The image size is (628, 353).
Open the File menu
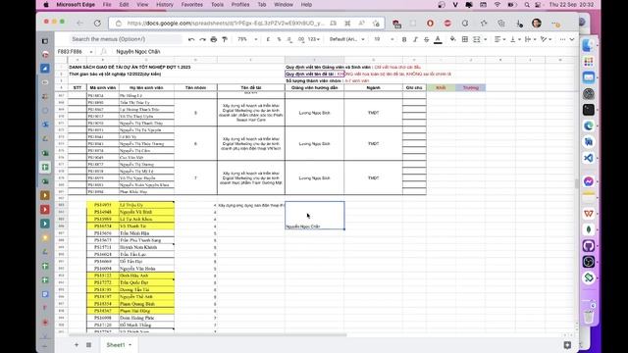click(x=107, y=4)
